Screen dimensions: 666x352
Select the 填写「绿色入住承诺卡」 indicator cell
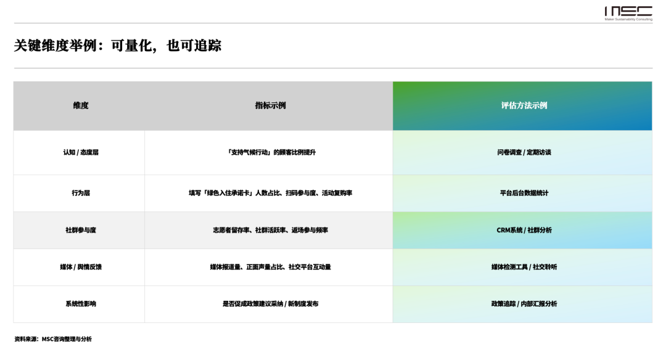270,193
